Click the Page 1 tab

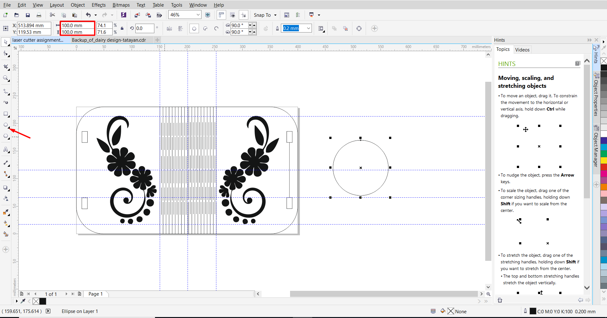pyautogui.click(x=95, y=294)
